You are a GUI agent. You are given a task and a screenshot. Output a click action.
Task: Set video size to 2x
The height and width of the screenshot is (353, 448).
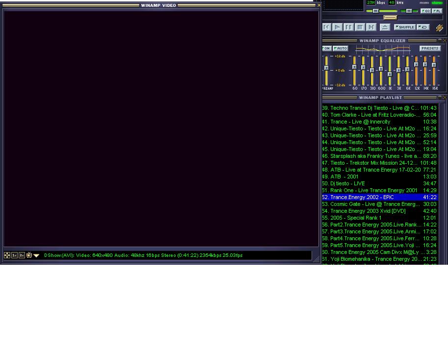(x=22, y=255)
